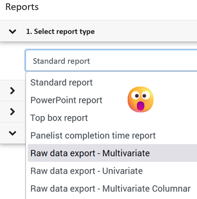Focus the report type field right of Standard report
Screen dimensions: 197x199
click(143, 61)
